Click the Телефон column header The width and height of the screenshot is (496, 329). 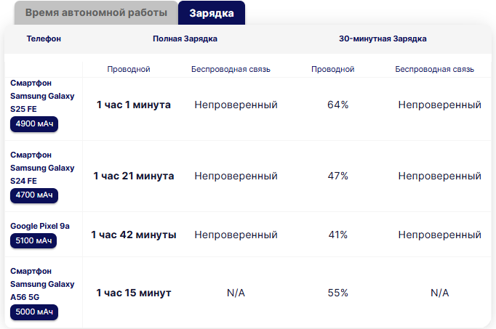[x=44, y=38]
